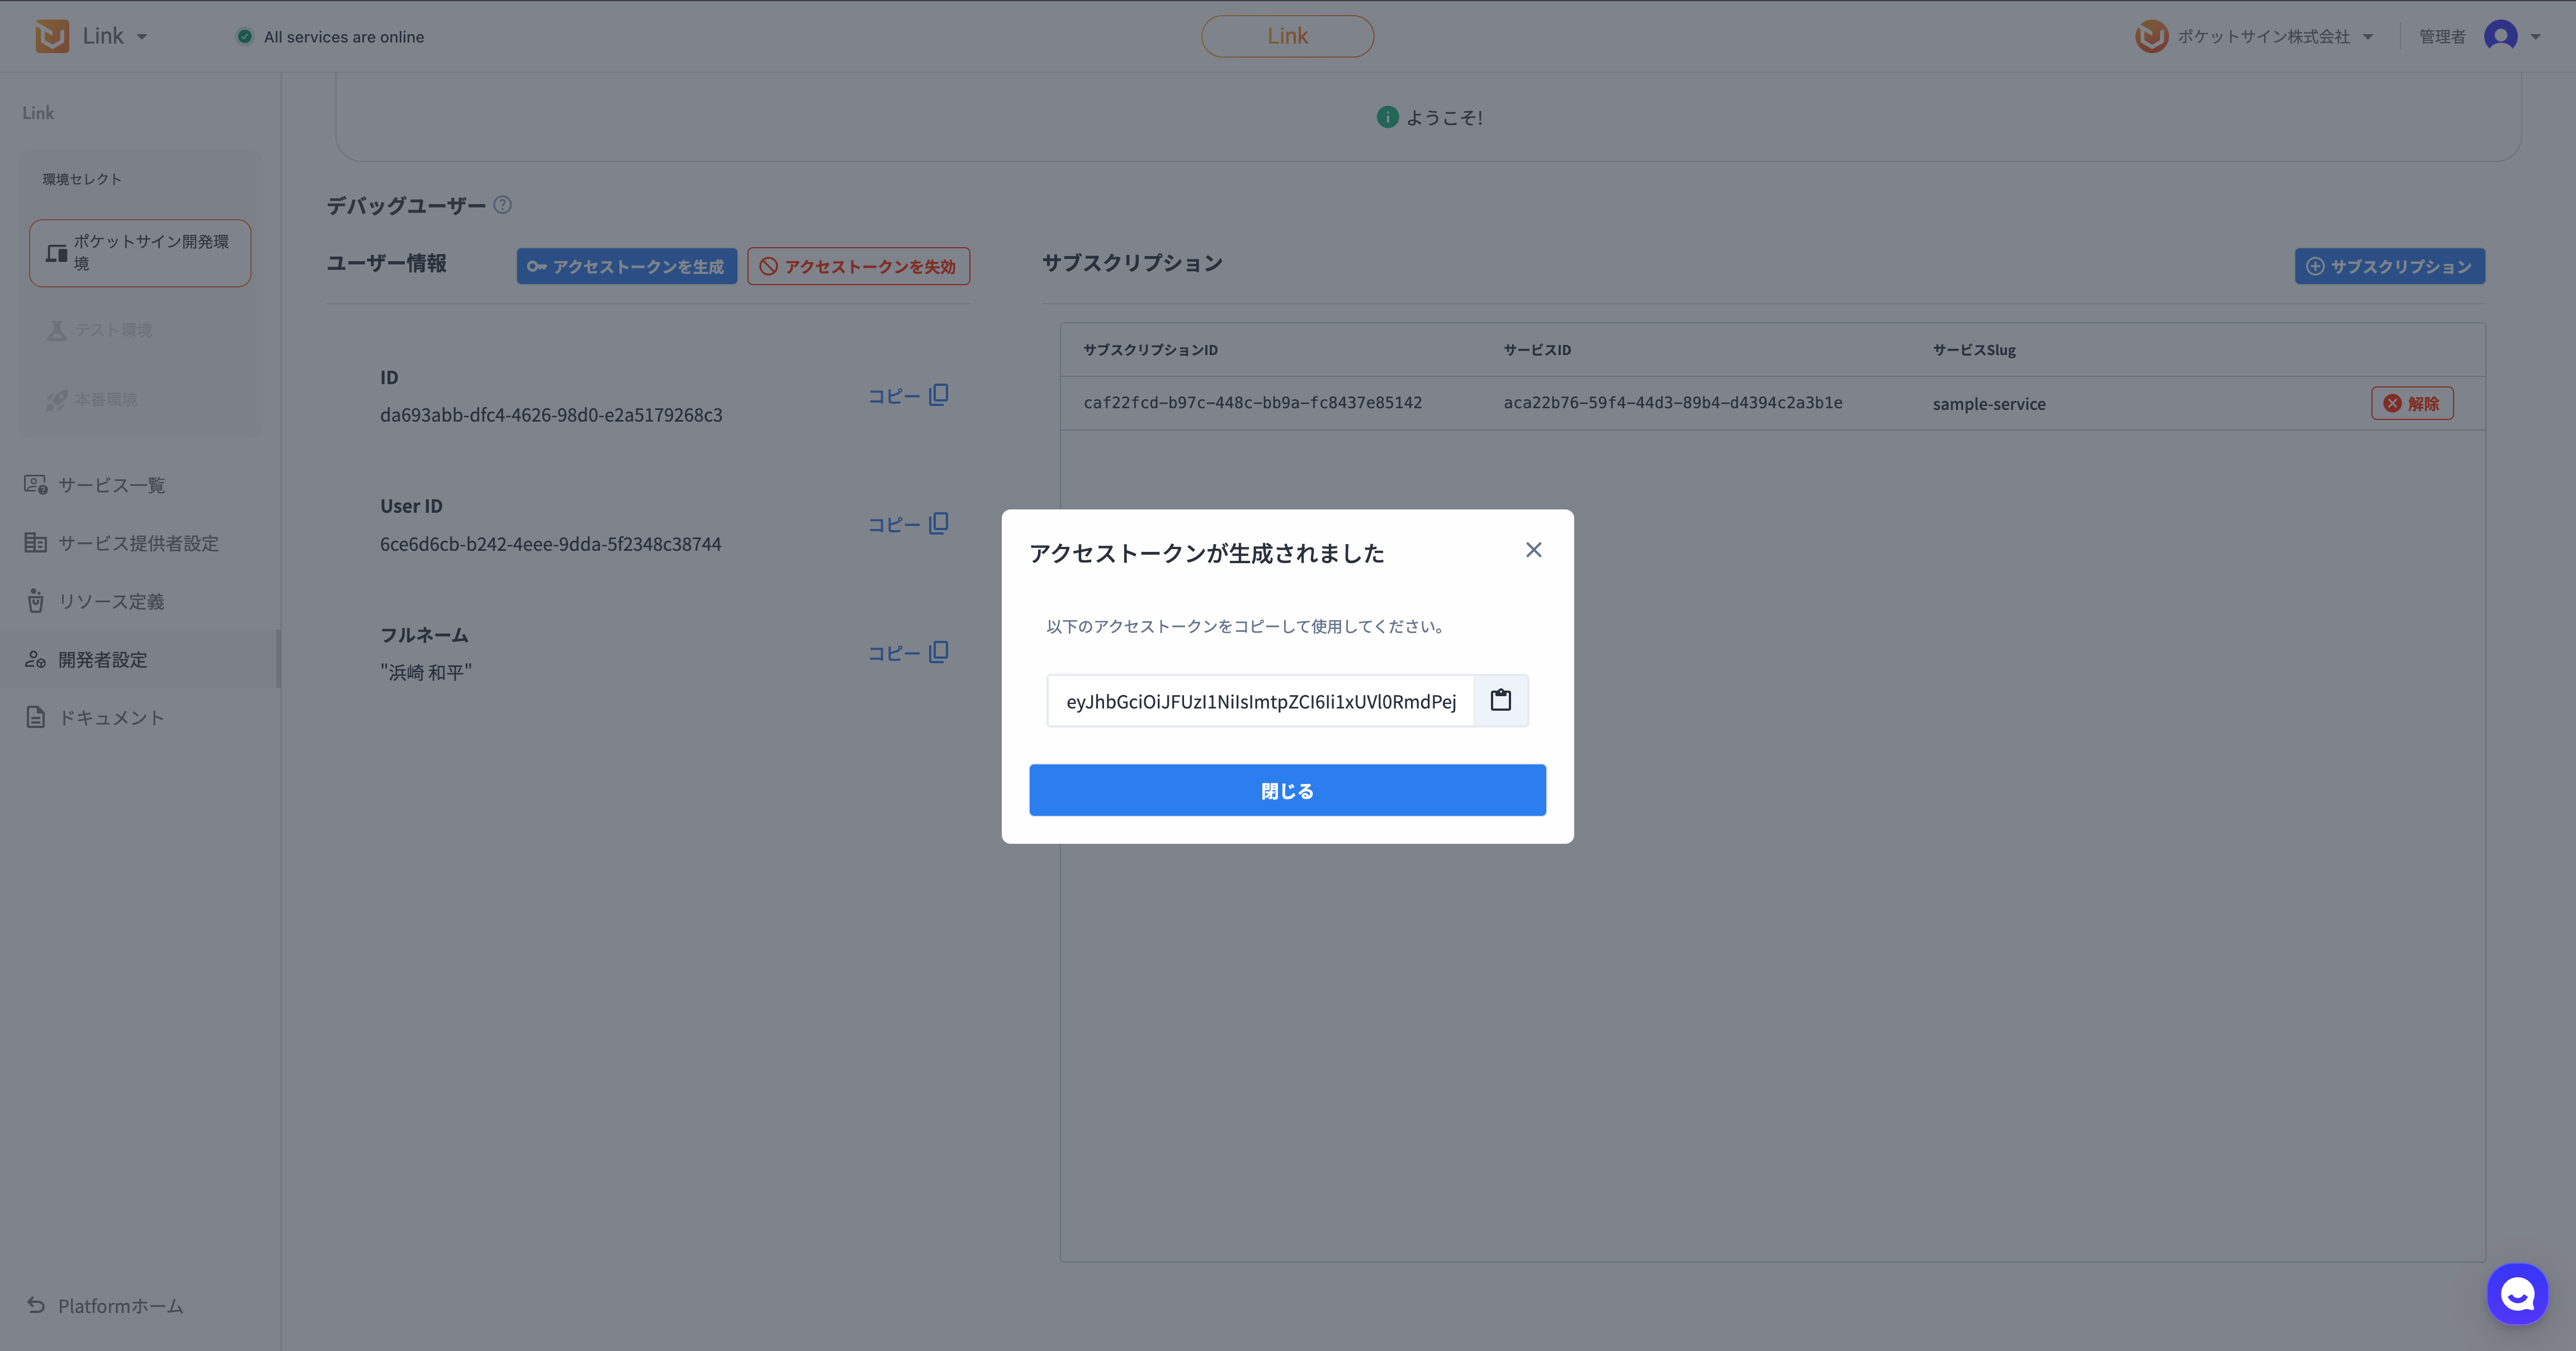Open サービス一覧 in the sidebar
2576x1351 pixels.
pyautogui.click(x=111, y=485)
